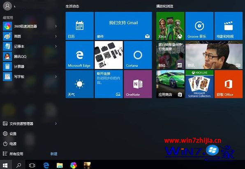This screenshot has height=169, width=245.
Task: Click the Windows Start button
Action: [x=5, y=165]
